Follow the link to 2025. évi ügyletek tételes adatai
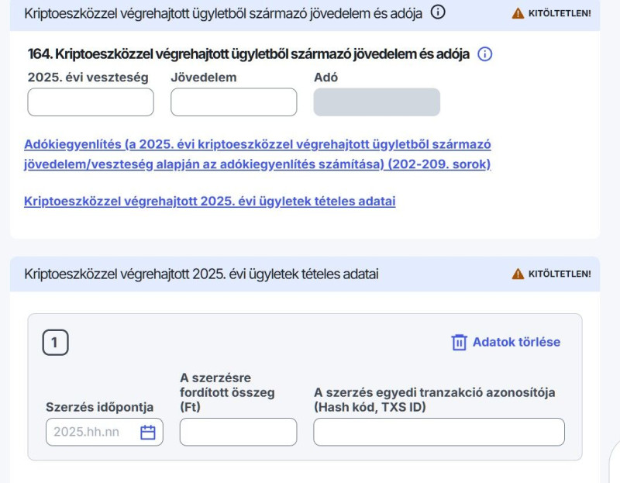 210,202
